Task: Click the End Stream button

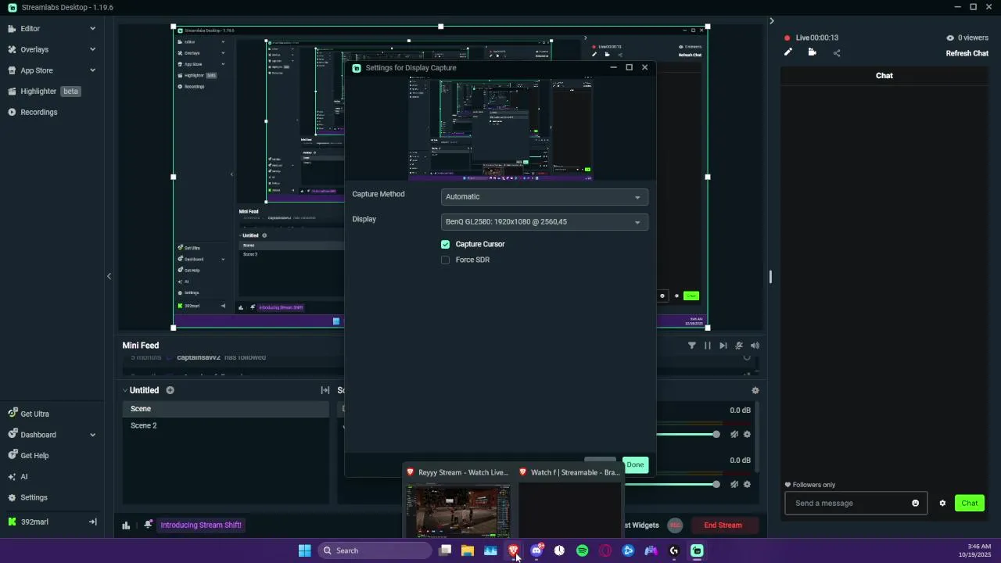Action: click(723, 525)
